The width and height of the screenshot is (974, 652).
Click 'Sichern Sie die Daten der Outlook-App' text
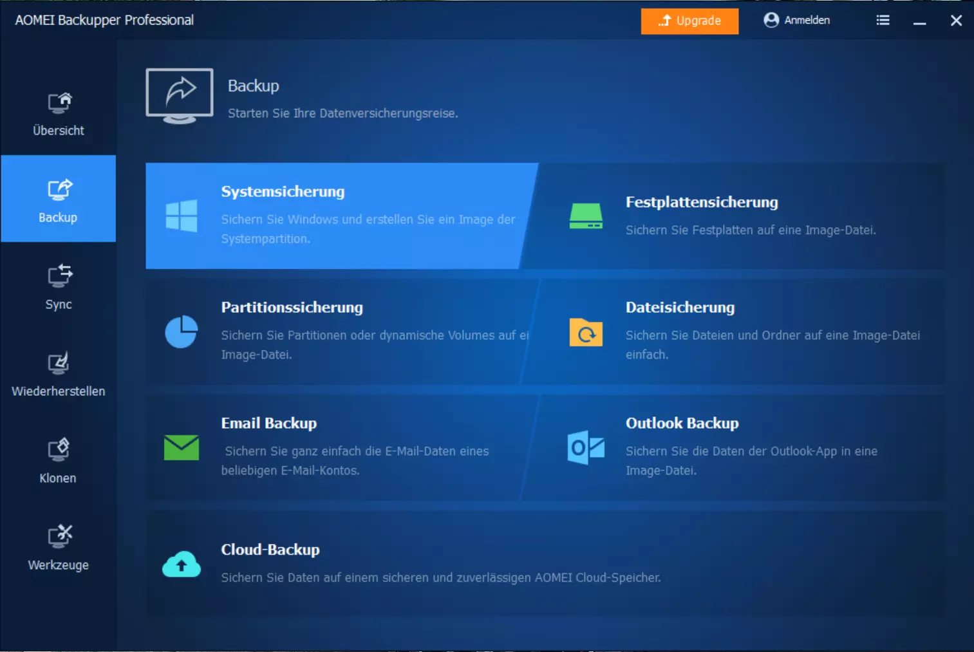pyautogui.click(x=751, y=461)
